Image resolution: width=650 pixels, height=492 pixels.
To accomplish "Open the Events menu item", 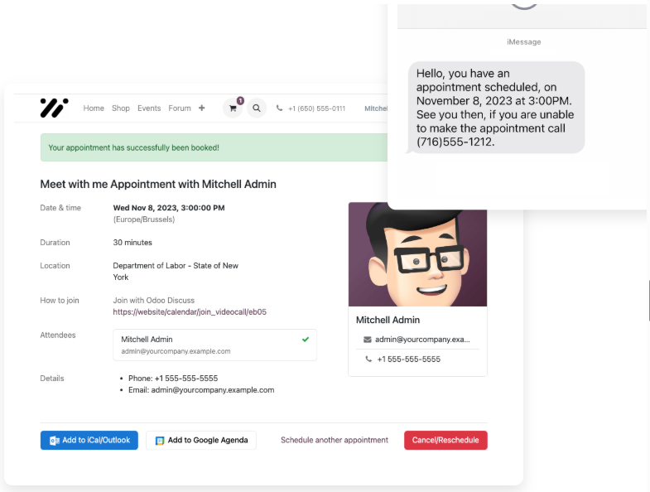I will pos(149,109).
